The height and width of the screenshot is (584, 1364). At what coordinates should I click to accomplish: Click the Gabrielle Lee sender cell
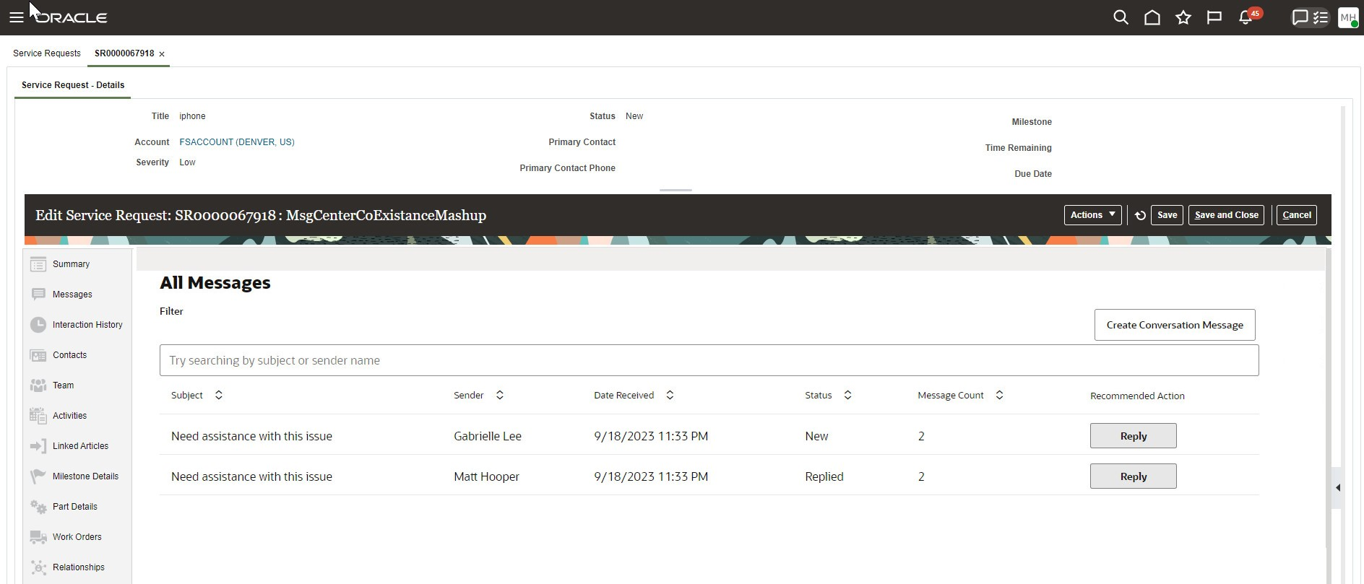[488, 436]
